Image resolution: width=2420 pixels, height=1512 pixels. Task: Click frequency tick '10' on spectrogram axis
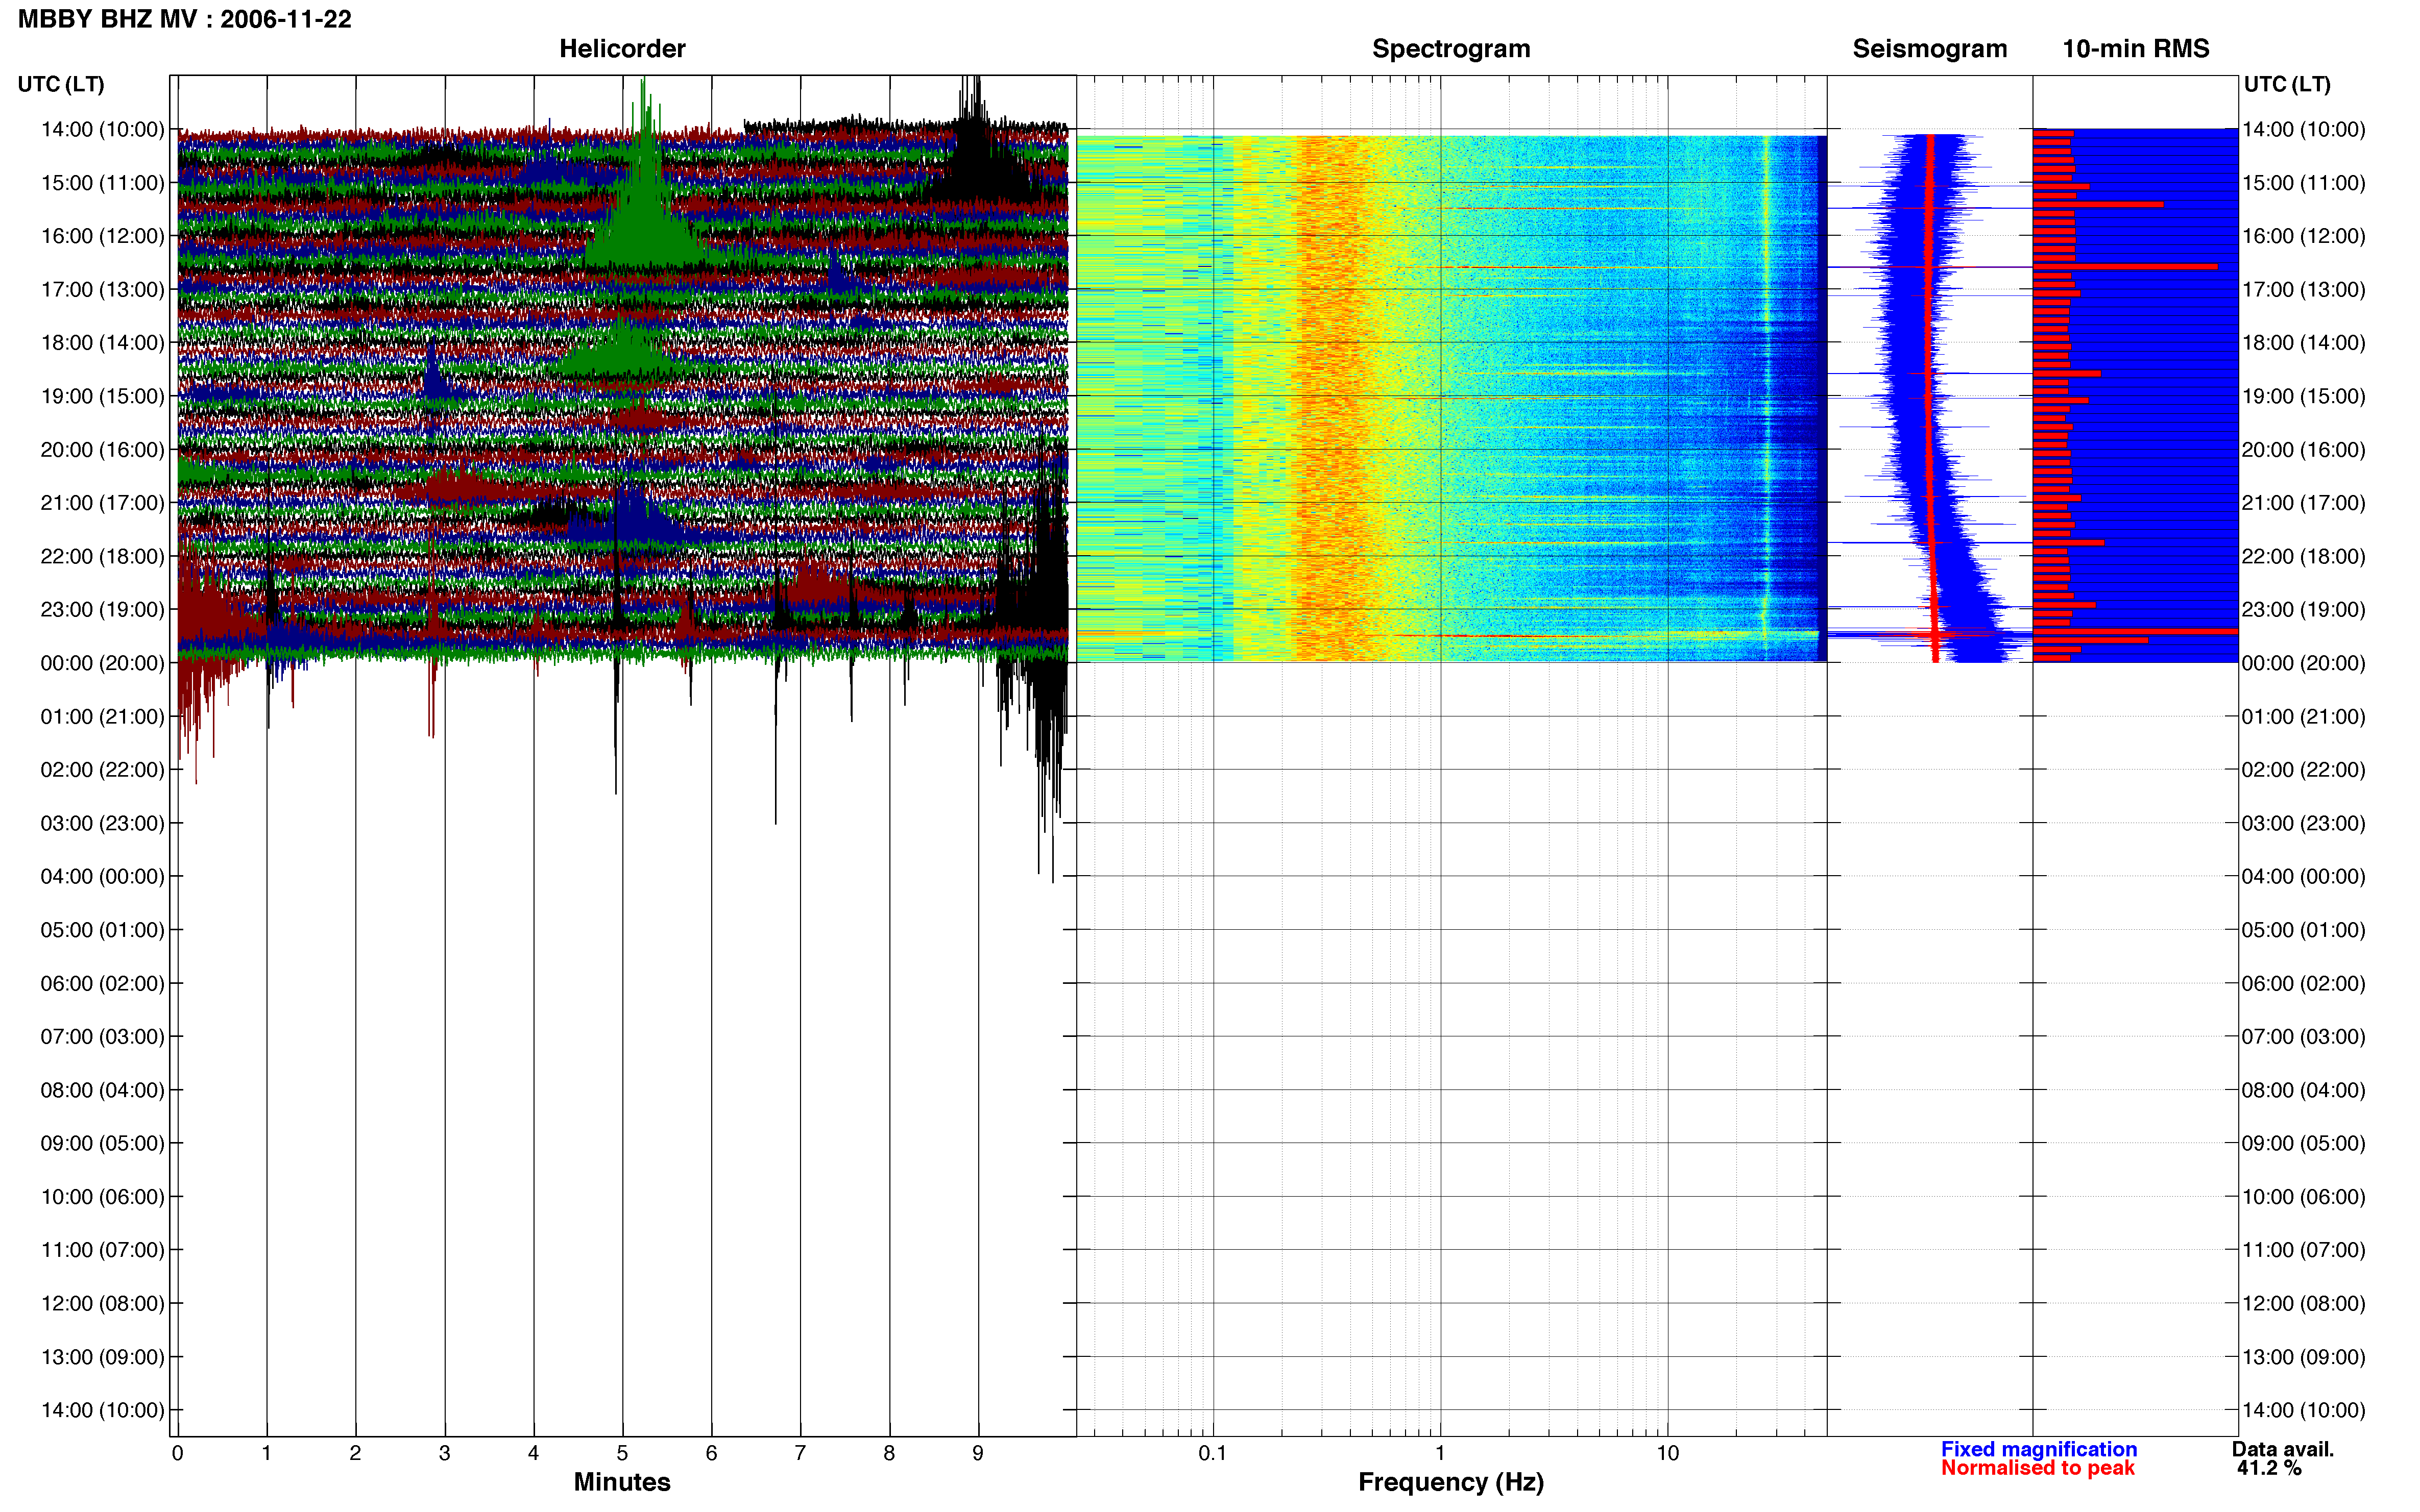pos(1667,1453)
